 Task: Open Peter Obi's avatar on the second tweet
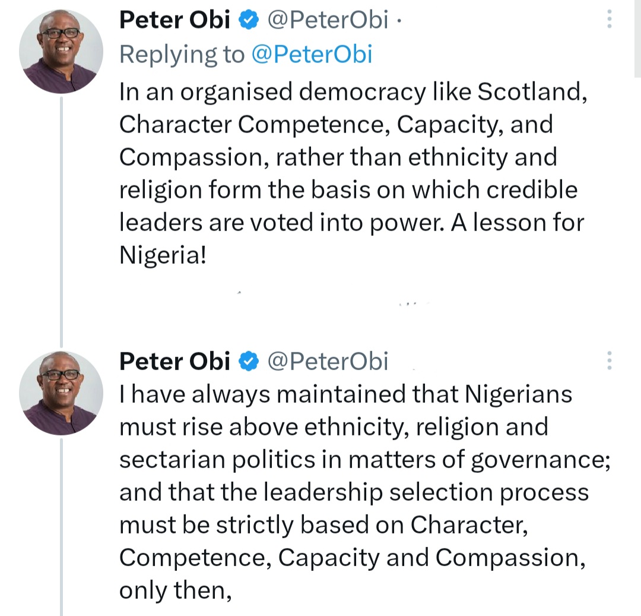[x=61, y=393]
